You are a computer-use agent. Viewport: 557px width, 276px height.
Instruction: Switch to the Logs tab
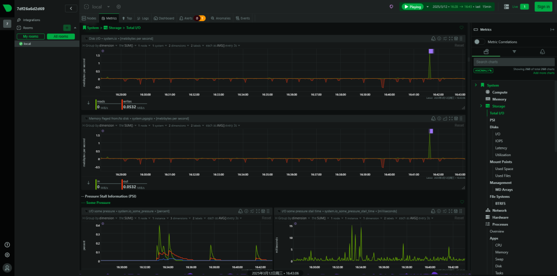(x=143, y=18)
